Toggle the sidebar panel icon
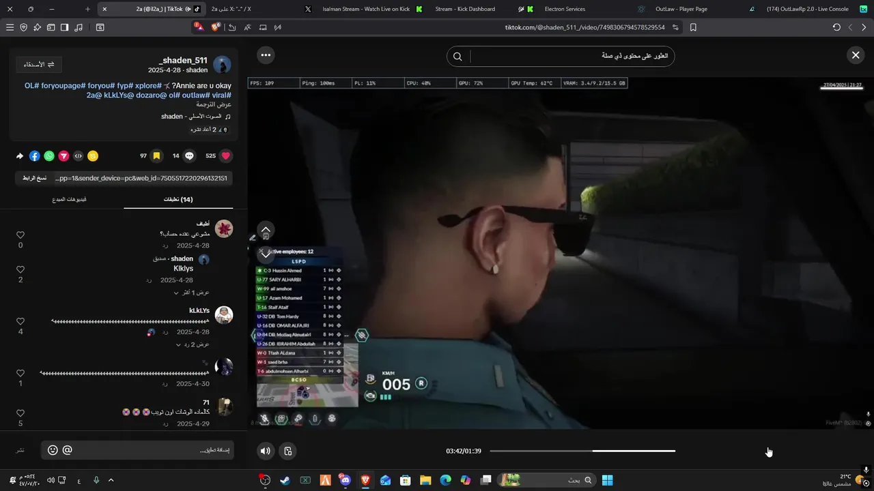 64,27
